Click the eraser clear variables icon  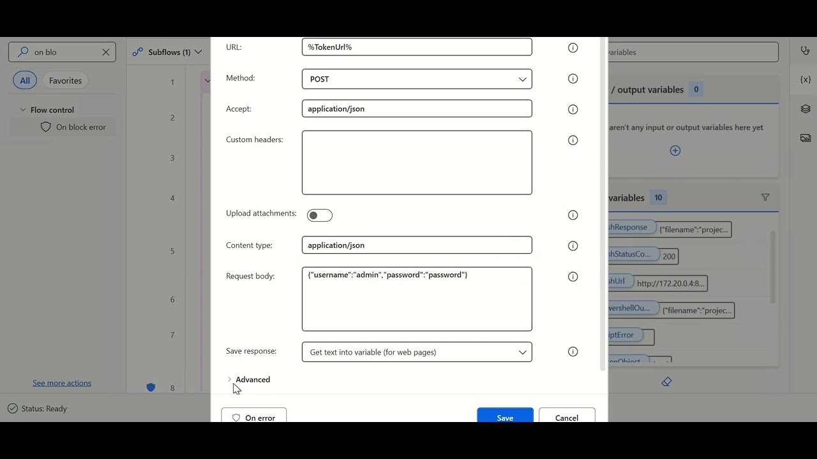pos(666,382)
